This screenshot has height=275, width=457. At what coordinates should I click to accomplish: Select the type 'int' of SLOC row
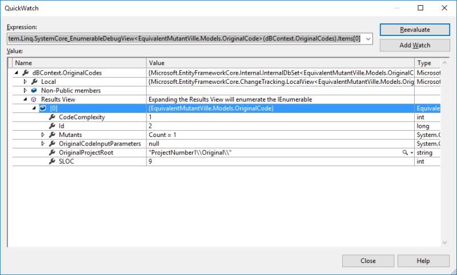point(420,161)
